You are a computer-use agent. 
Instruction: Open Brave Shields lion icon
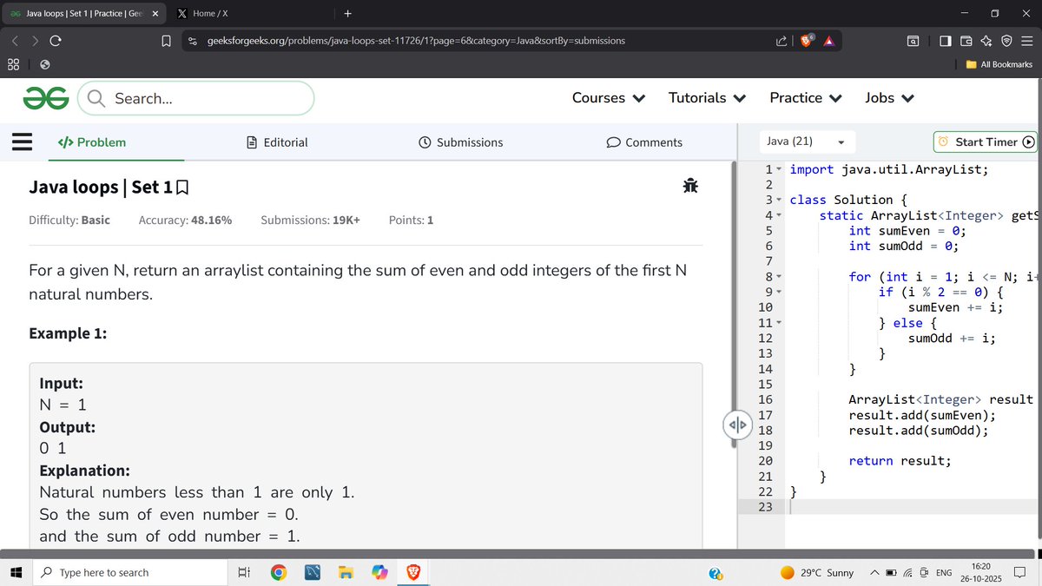[808, 41]
